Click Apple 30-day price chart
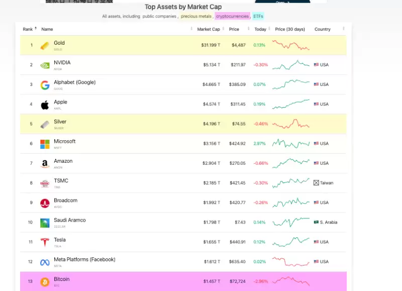Viewport: 402px width, 291px height. tap(291, 104)
